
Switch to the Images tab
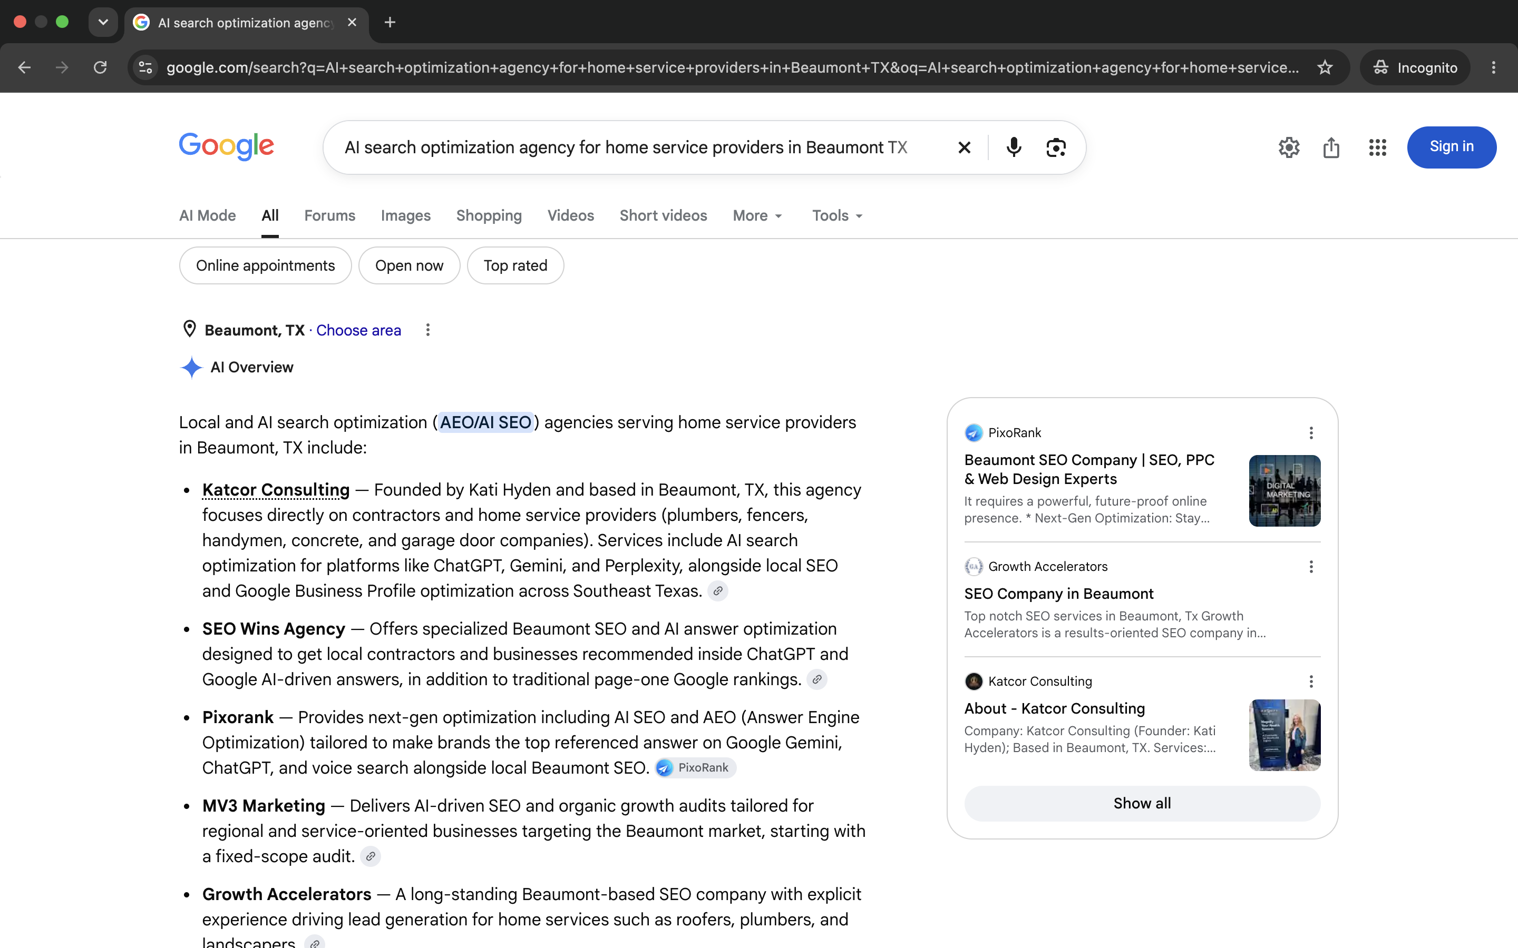(406, 216)
